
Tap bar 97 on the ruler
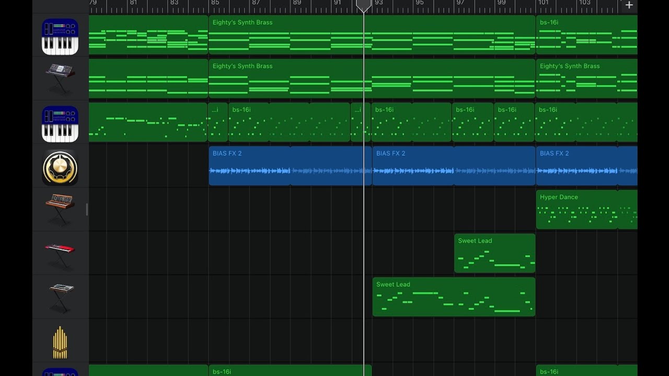(x=460, y=3)
